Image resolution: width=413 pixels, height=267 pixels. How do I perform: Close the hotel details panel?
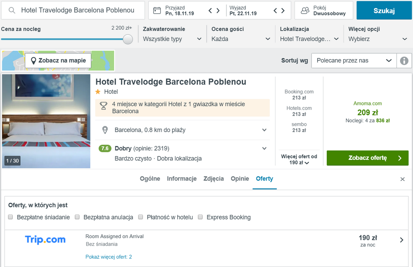pyautogui.click(x=402, y=179)
